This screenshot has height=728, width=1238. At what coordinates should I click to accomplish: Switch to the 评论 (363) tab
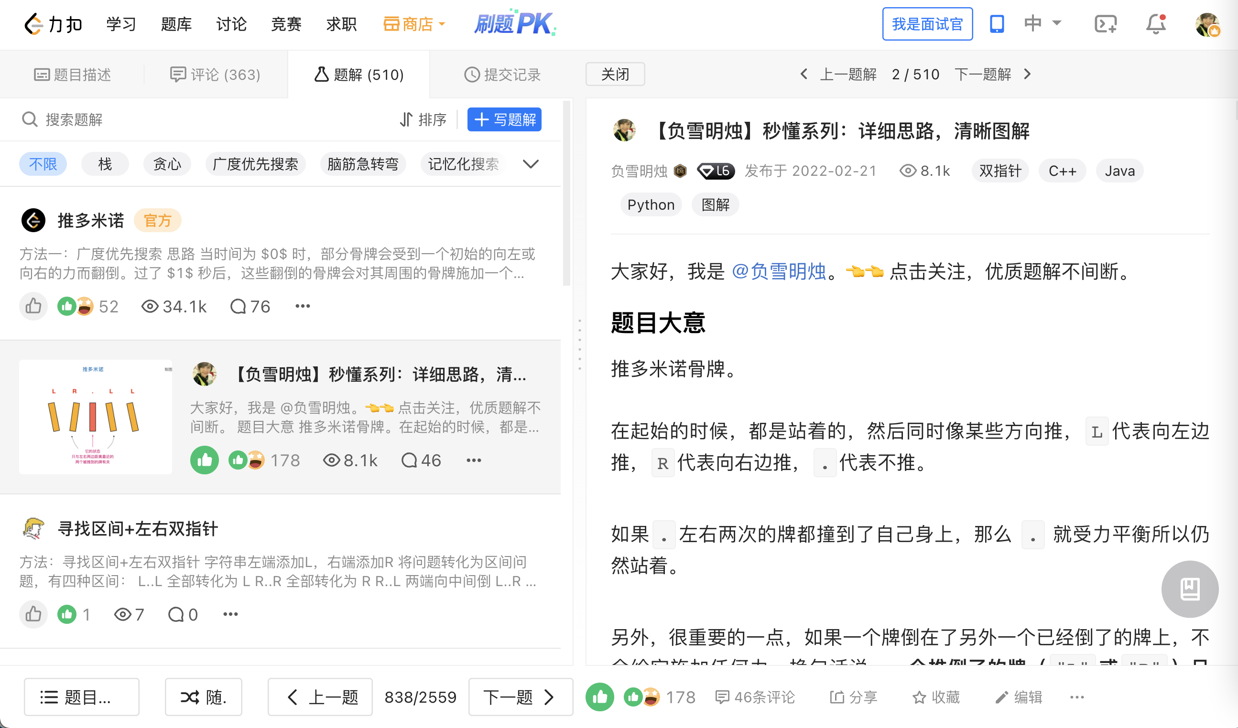215,75
